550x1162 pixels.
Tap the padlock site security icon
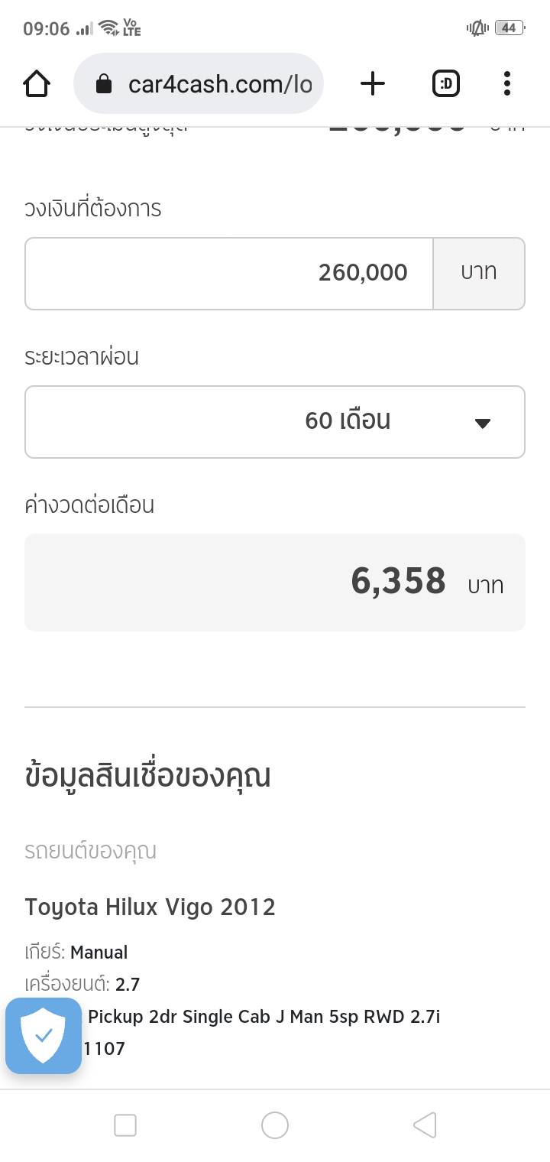point(104,84)
